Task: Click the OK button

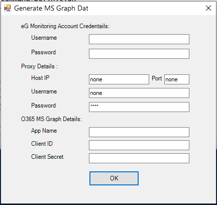Action: coord(114,178)
